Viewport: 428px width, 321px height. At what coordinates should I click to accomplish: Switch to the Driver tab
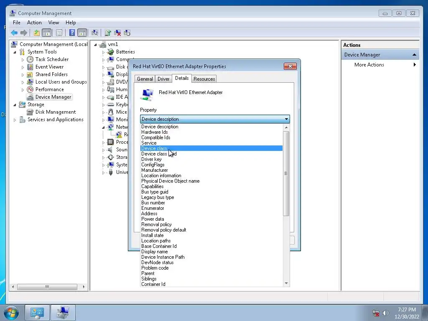[163, 79]
